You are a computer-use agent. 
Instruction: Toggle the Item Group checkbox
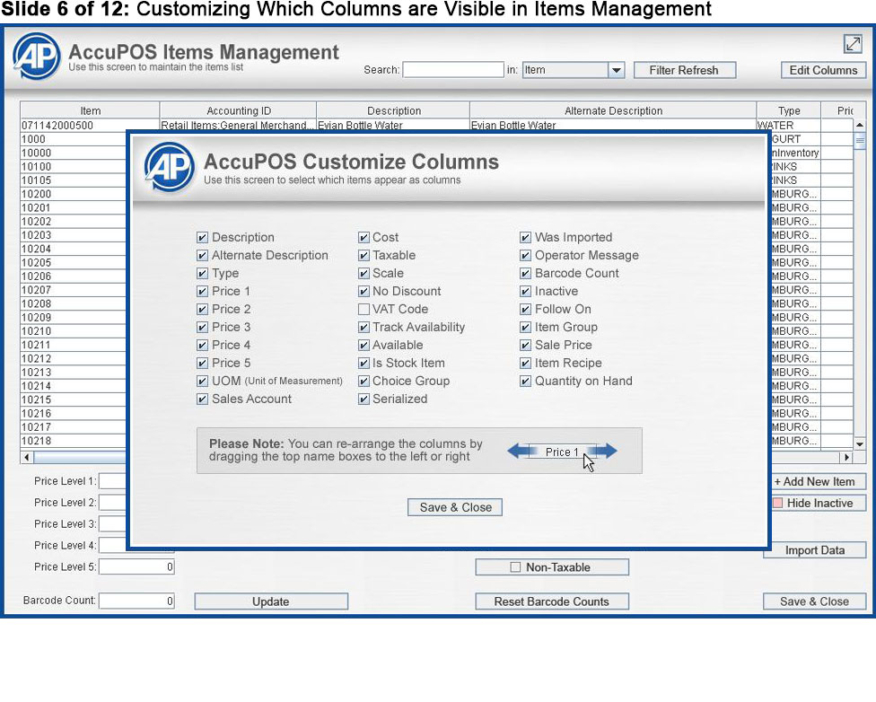tap(525, 327)
